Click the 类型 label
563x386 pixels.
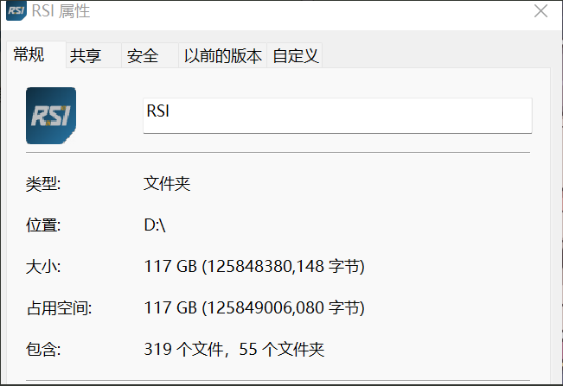43,184
